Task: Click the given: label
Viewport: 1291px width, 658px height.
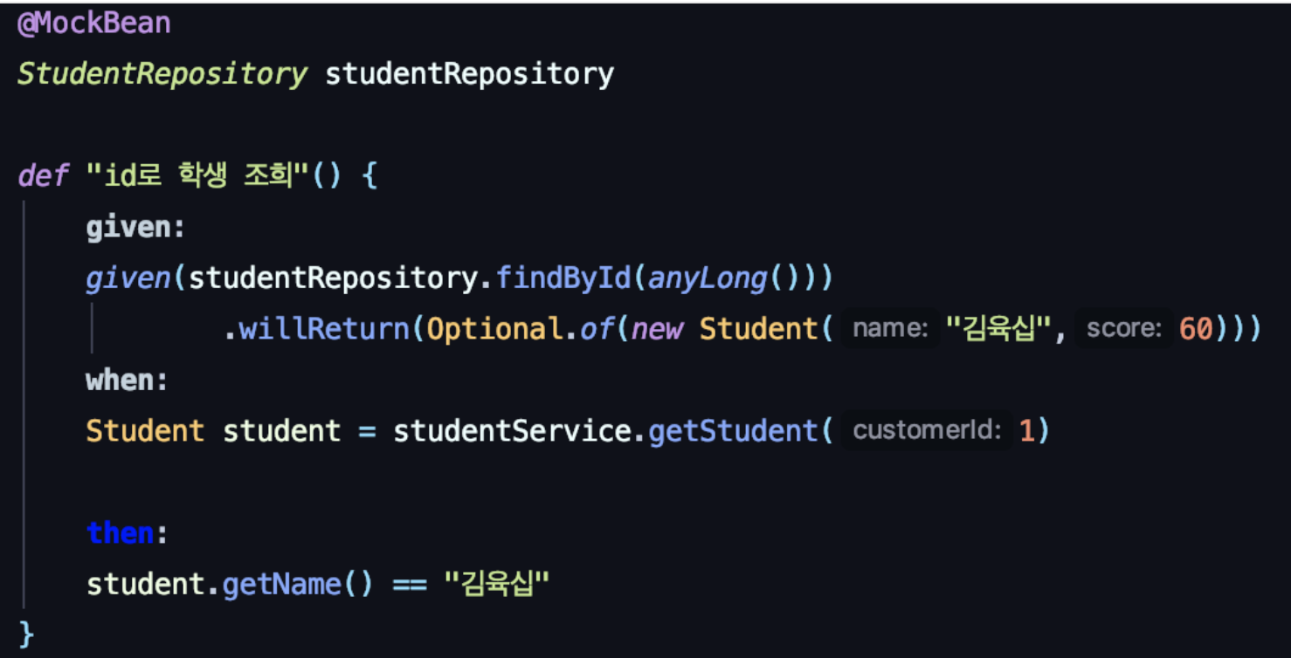Action: click(x=135, y=227)
